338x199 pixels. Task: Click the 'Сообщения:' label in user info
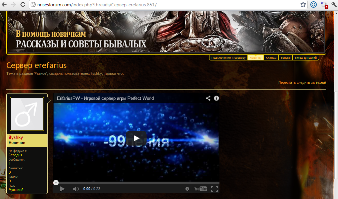point(17,160)
